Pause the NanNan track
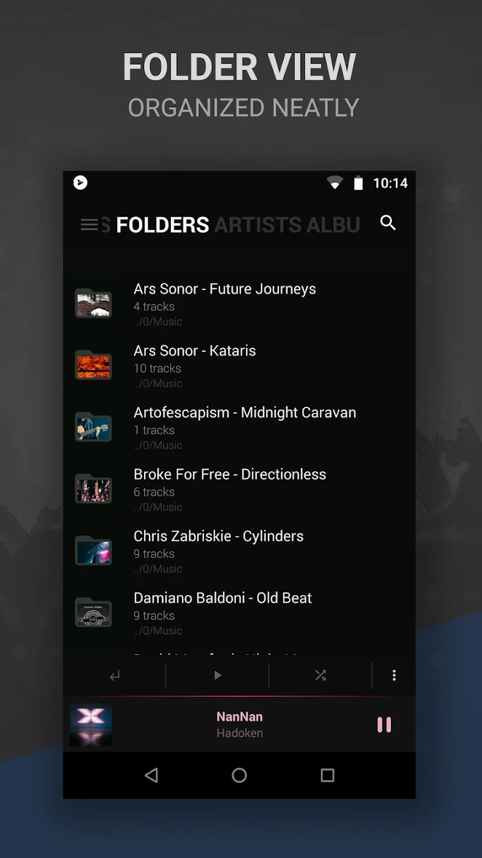This screenshot has height=858, width=482. 384,725
